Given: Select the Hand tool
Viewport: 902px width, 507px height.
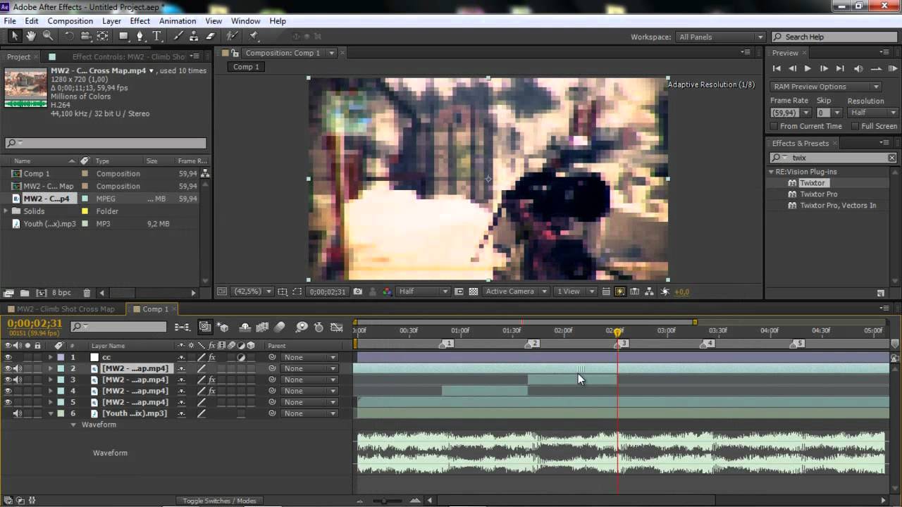Looking at the screenshot, I should (31, 36).
